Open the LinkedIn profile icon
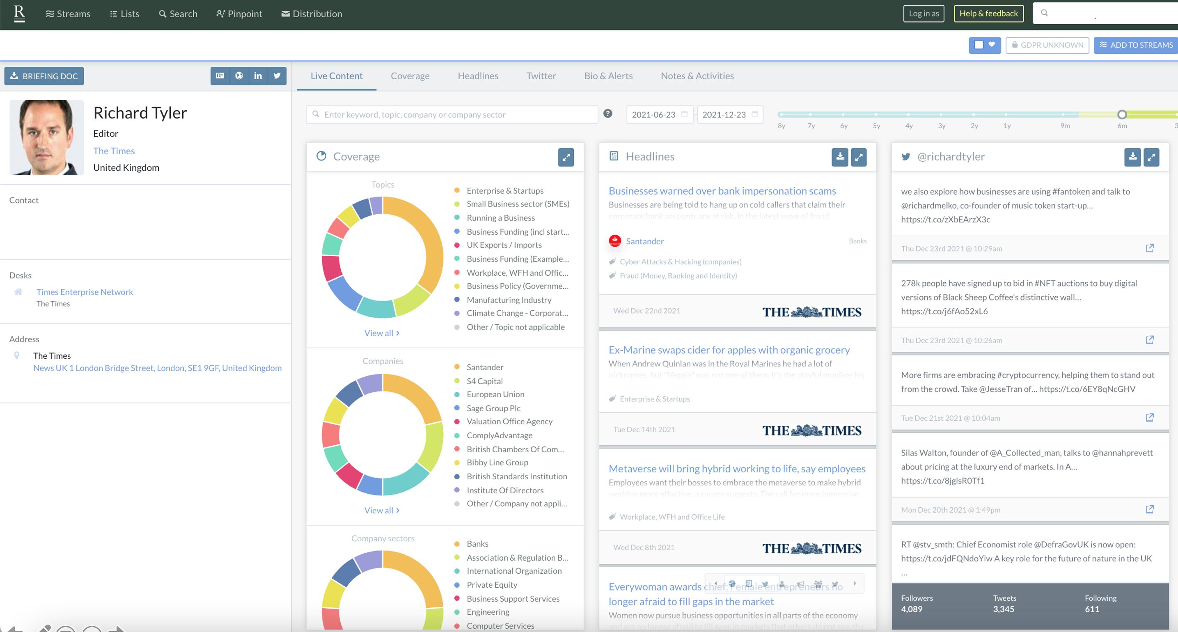Screen dimensions: 1178x632 click(x=257, y=76)
